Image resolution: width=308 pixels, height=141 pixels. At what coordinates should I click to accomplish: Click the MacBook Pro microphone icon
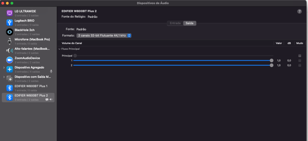point(10,41)
